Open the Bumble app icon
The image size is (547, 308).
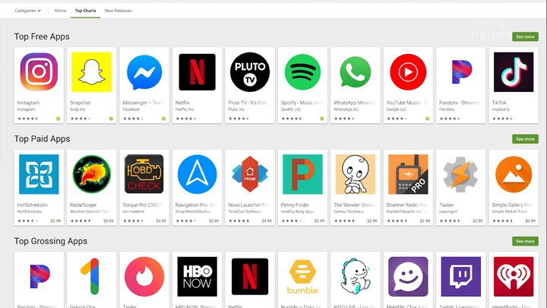(302, 277)
